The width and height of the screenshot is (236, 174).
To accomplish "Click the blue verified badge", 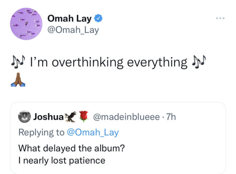I will (98, 18).
